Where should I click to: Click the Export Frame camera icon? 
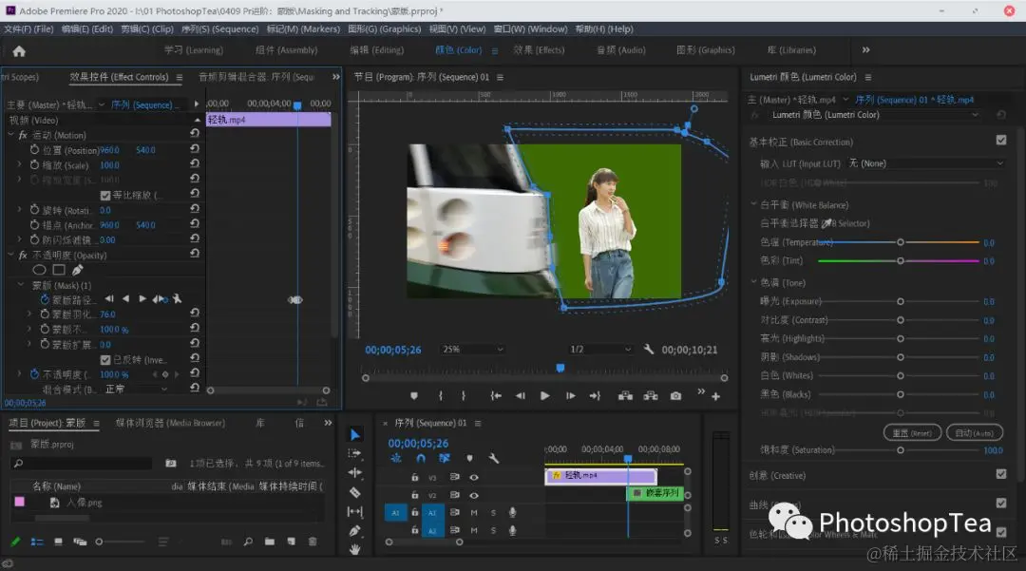[675, 396]
